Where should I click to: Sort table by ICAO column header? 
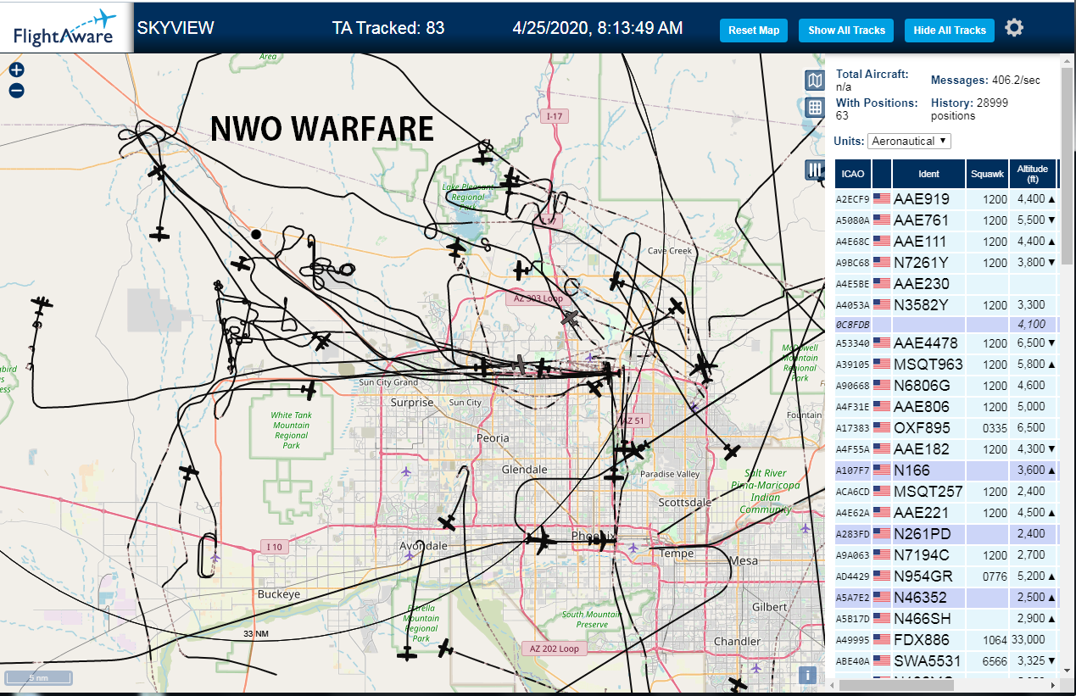[853, 174]
